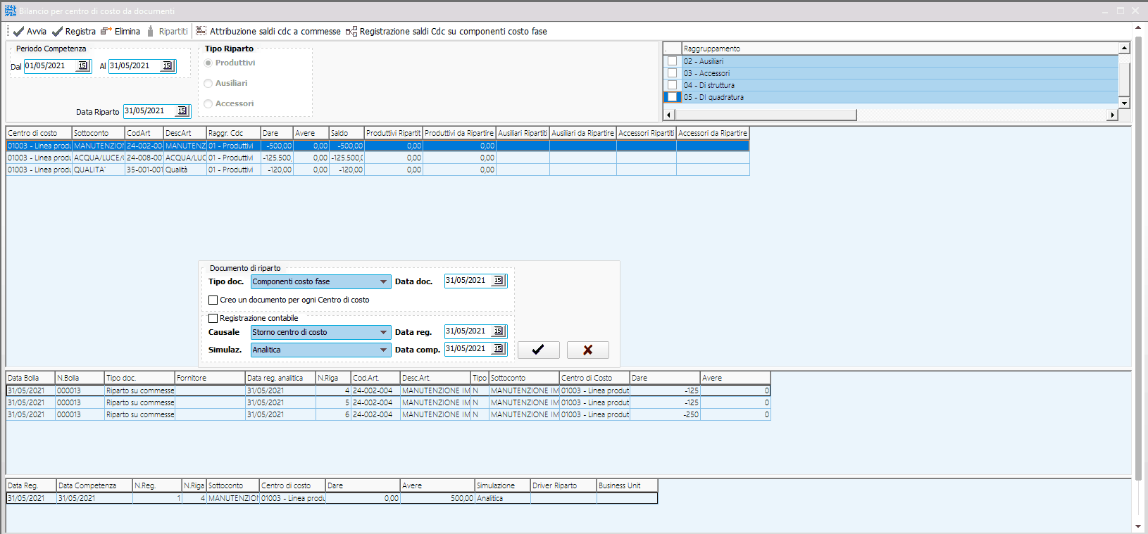This screenshot has height=534, width=1148.
Task: Toggle the Registrazione contabile checkbox
Action: (213, 318)
